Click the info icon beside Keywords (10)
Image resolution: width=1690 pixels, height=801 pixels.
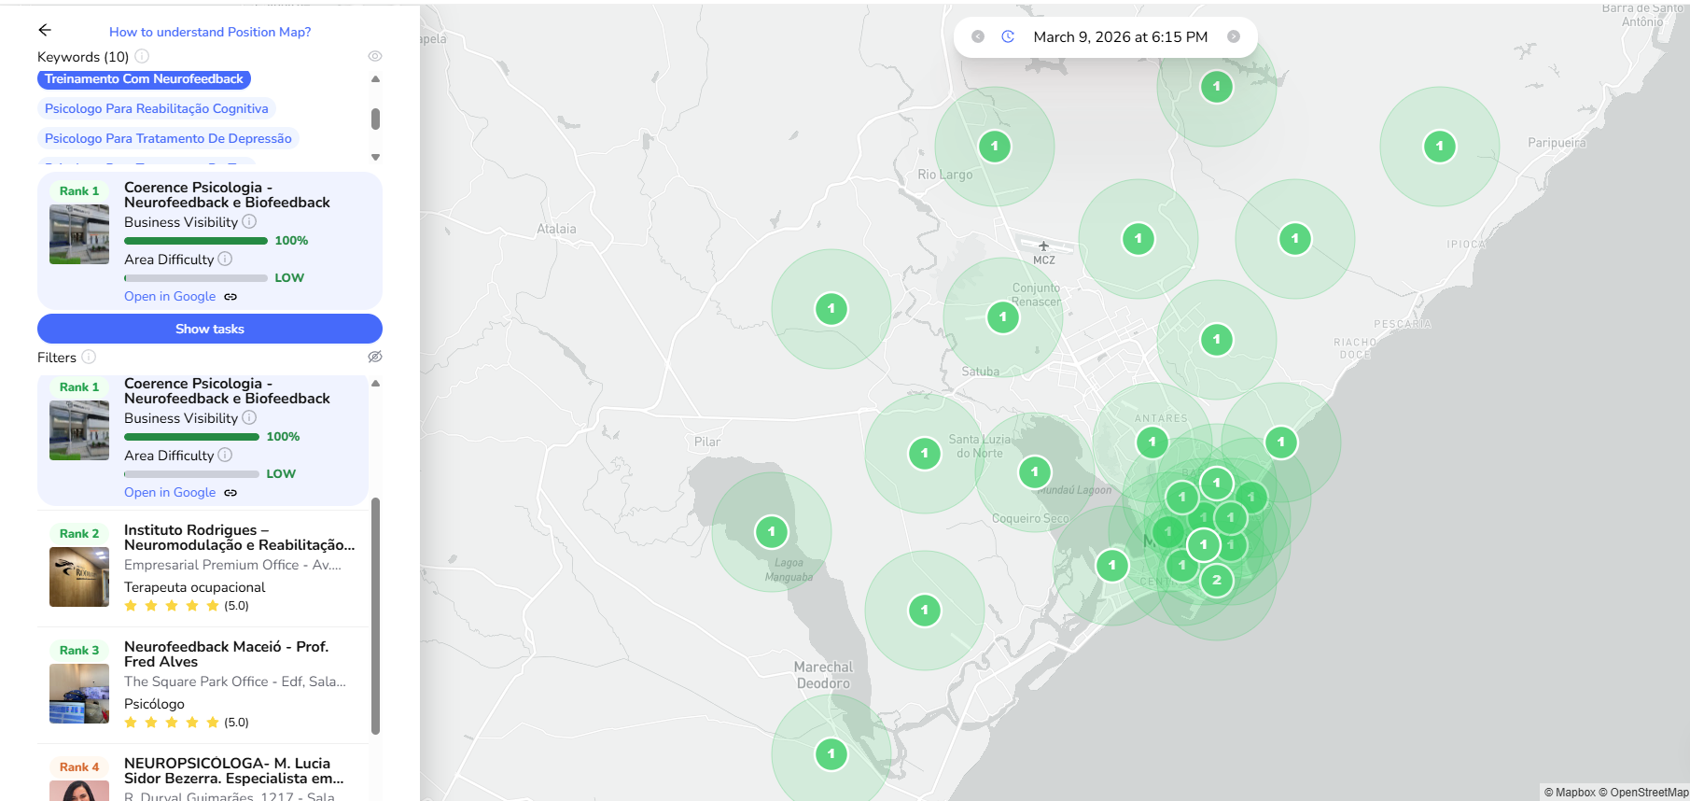tap(142, 56)
